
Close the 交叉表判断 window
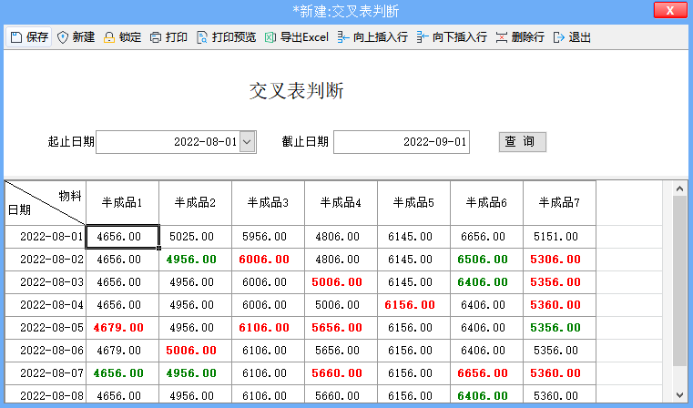click(670, 10)
